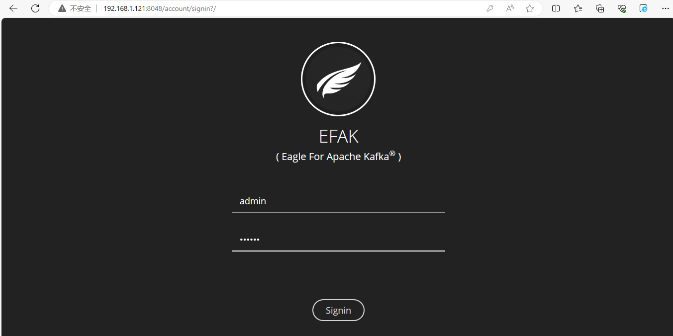The height and width of the screenshot is (336, 673).
Task: Focus the password input field
Action: coord(338,240)
